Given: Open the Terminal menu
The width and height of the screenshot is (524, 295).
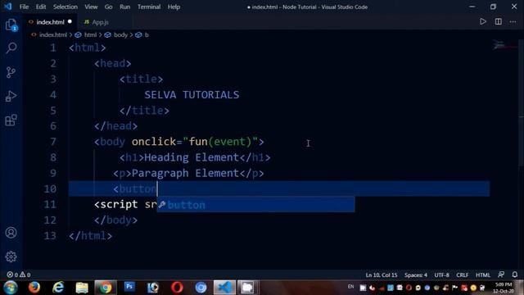Looking at the screenshot, I should pyautogui.click(x=149, y=7).
